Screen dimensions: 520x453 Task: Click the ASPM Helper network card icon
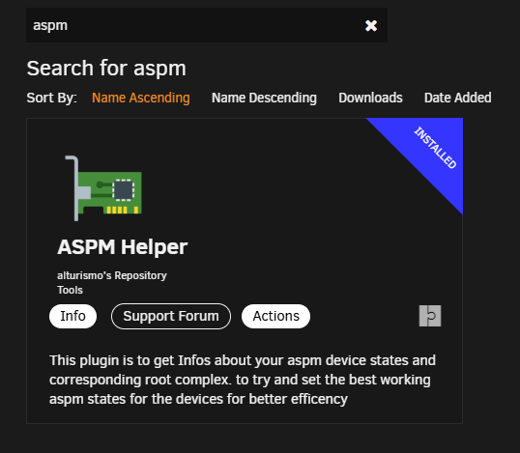(103, 188)
